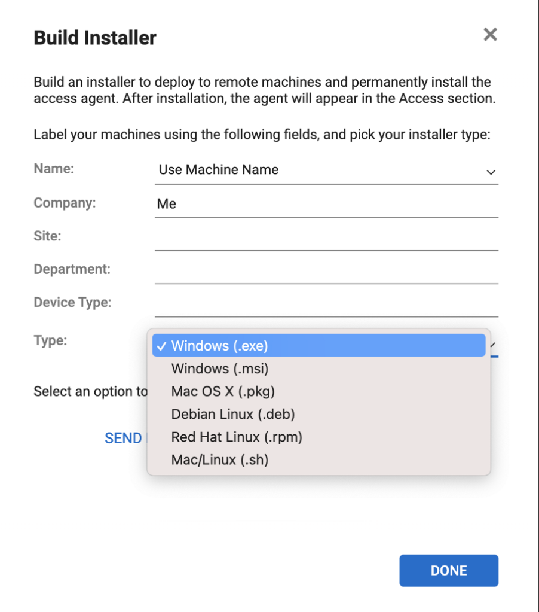Focus the Site input field
This screenshot has width=539, height=612.
point(326,238)
